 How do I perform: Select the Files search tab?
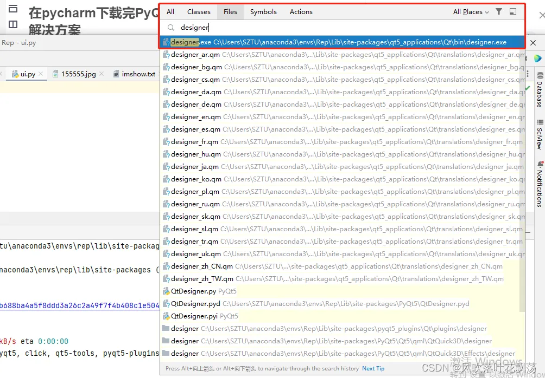(230, 12)
